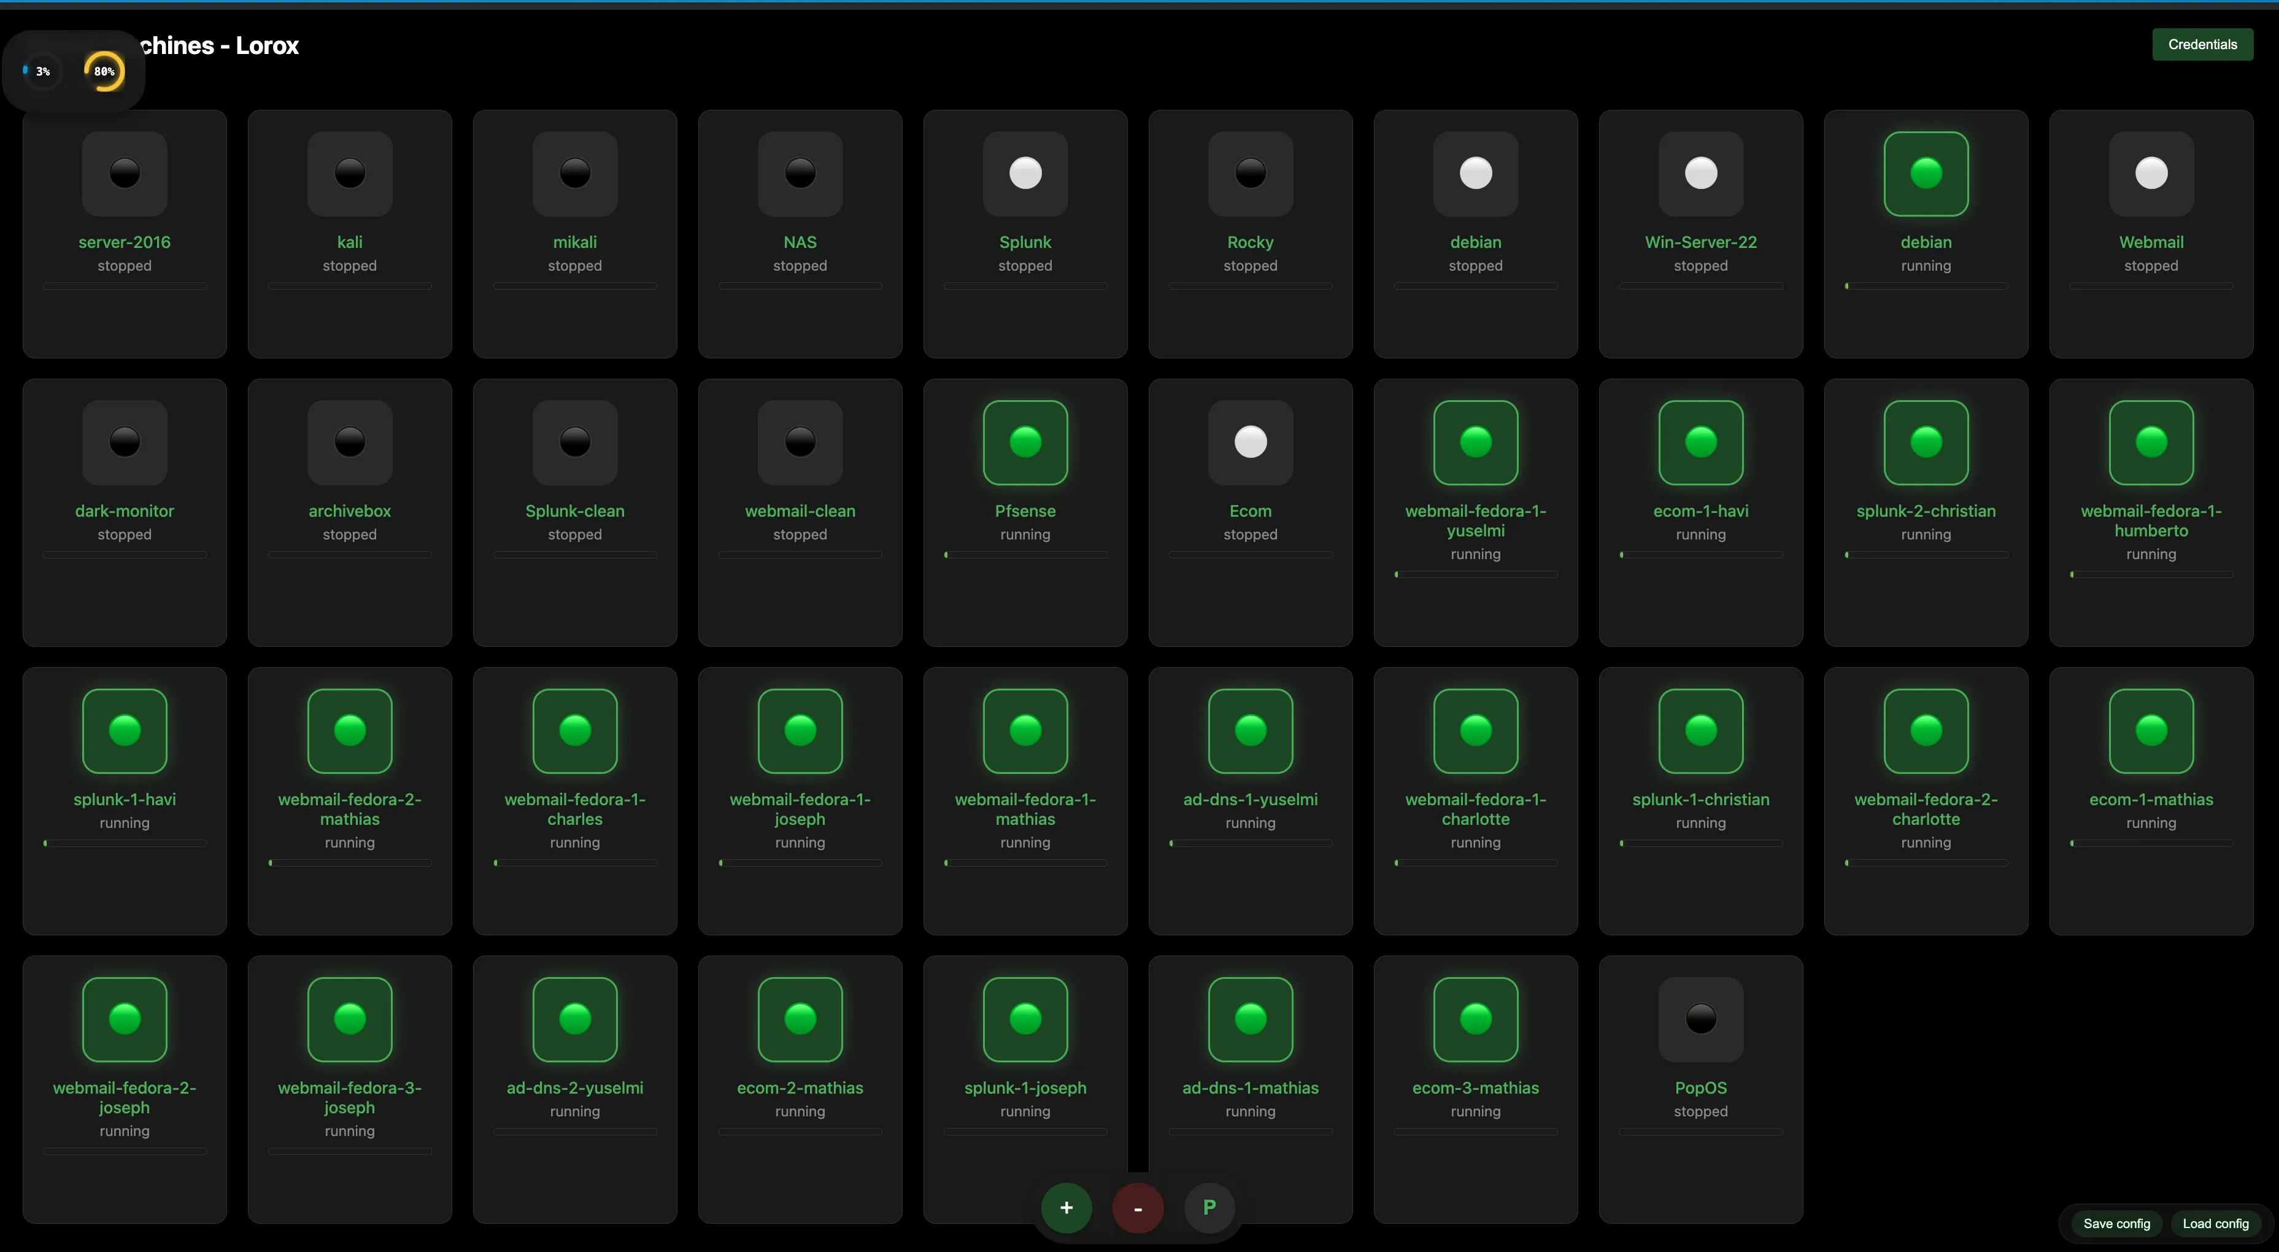Click the round P button
2279x1252 pixels.
click(x=1209, y=1208)
